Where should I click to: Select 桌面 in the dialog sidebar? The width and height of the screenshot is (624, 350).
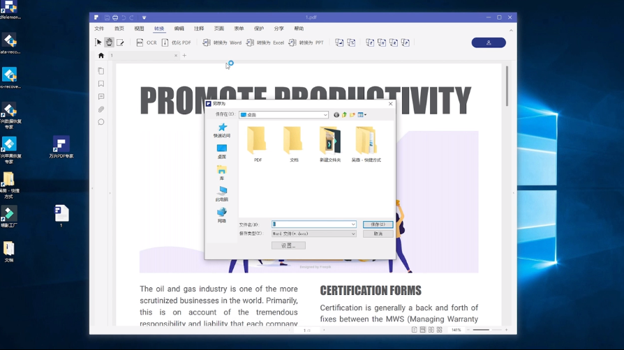tap(222, 151)
